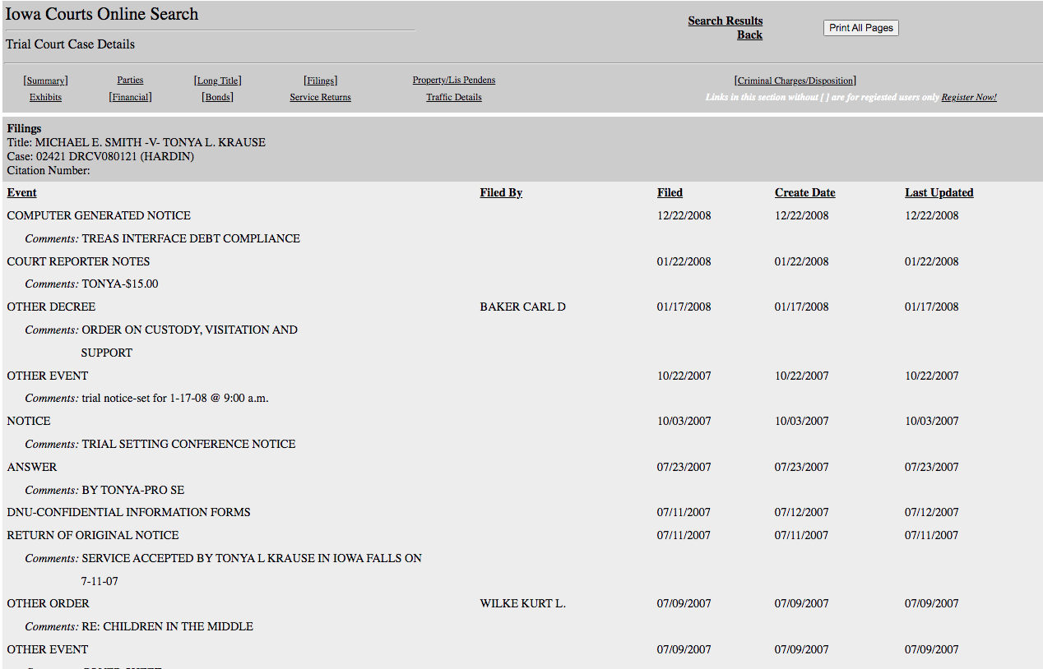Screen dimensions: 1043x669
Task: Click the Filed By column header
Action: pyautogui.click(x=501, y=192)
